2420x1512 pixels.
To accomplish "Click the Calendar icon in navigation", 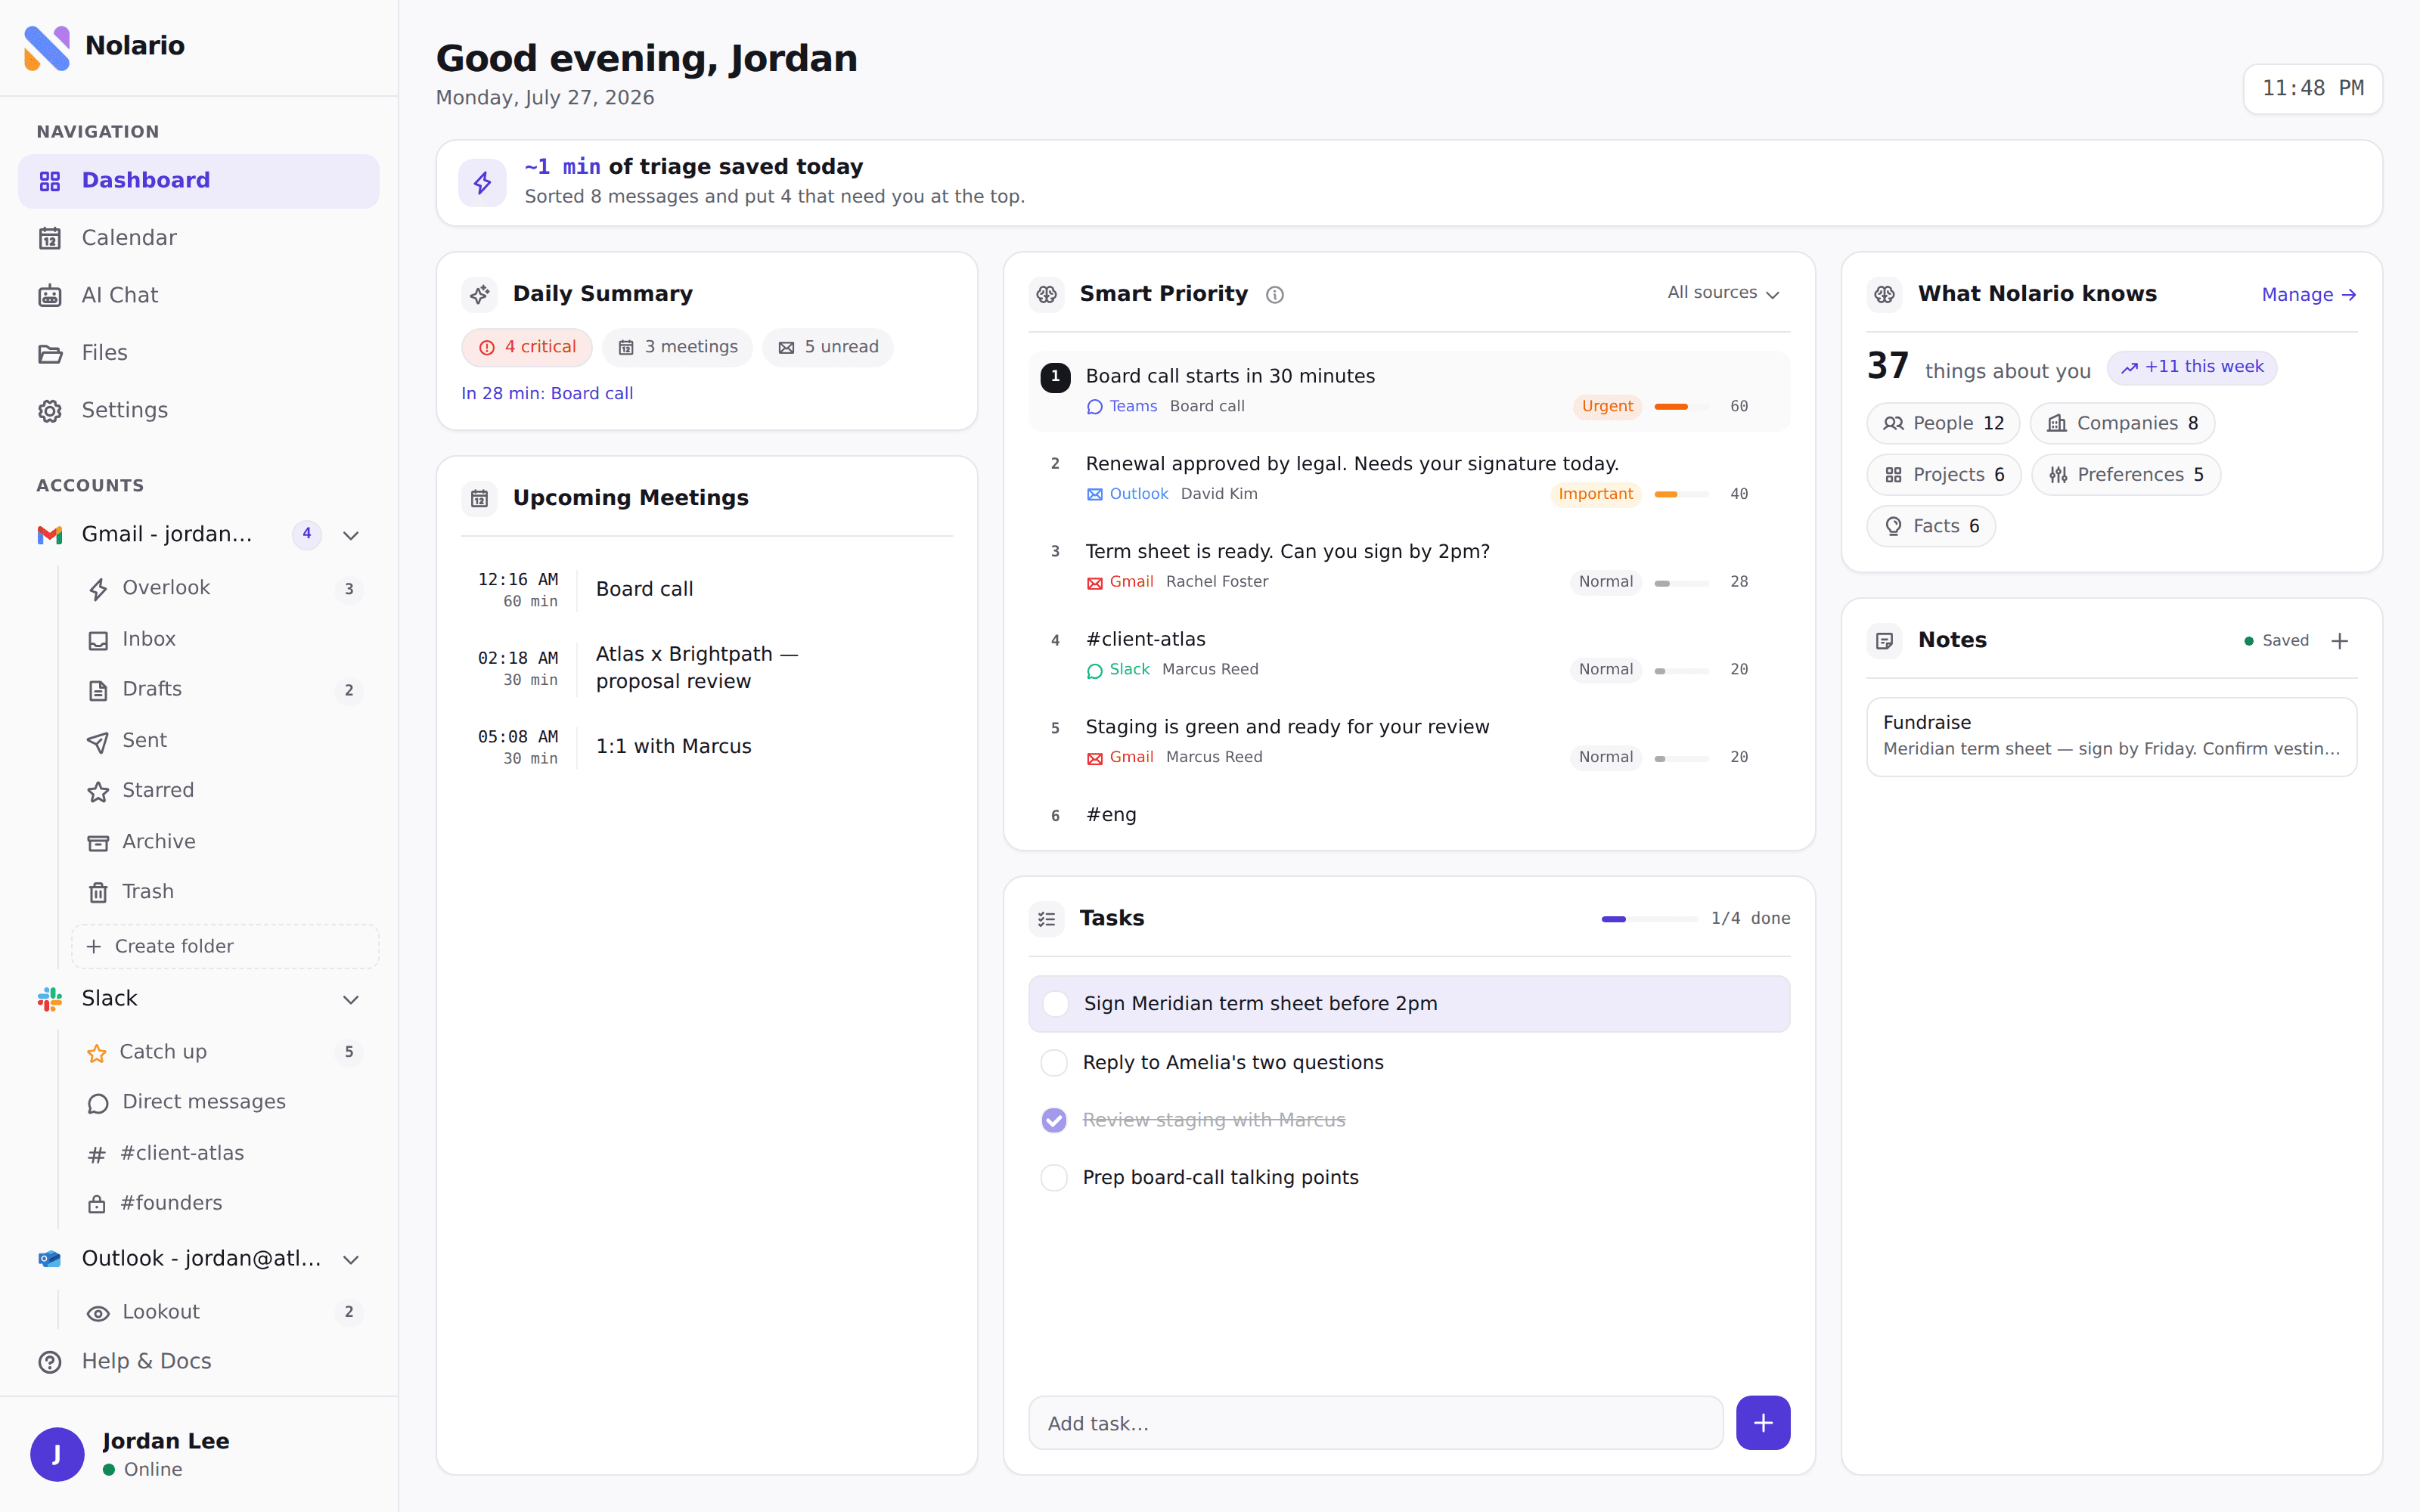I will (x=50, y=238).
